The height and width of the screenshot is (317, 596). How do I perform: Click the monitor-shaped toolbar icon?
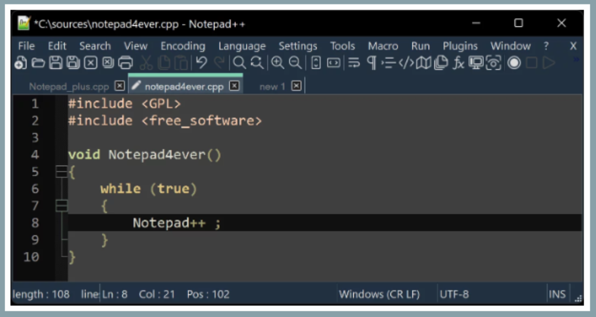pos(476,62)
